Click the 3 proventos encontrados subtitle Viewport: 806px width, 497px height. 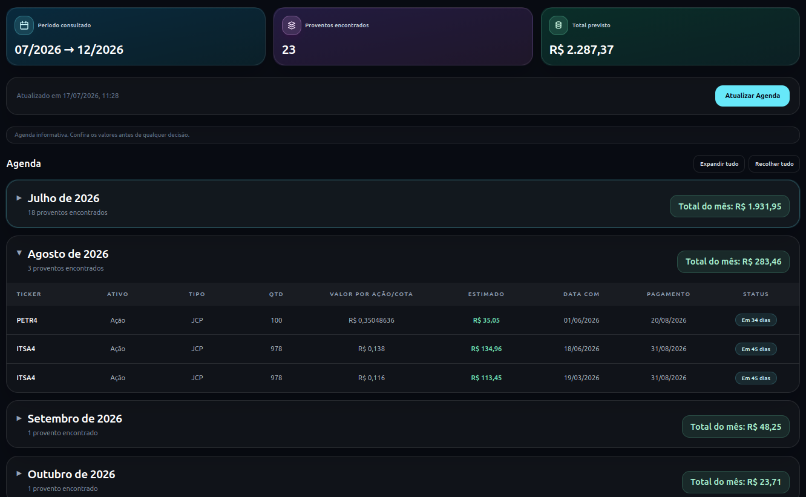(66, 268)
